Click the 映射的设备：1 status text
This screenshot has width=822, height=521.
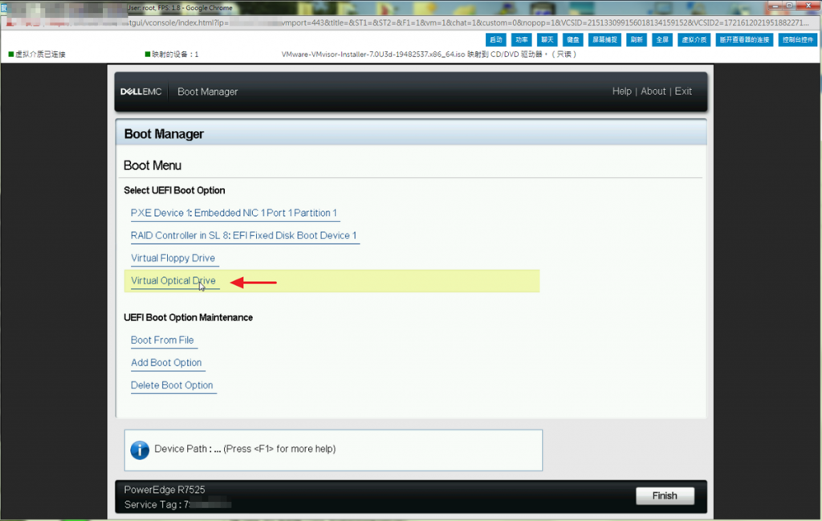click(x=172, y=54)
